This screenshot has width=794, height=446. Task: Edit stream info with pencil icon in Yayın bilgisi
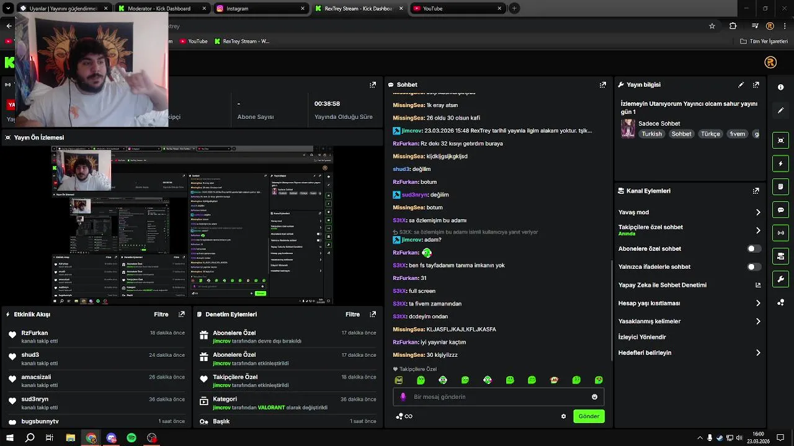pos(741,85)
